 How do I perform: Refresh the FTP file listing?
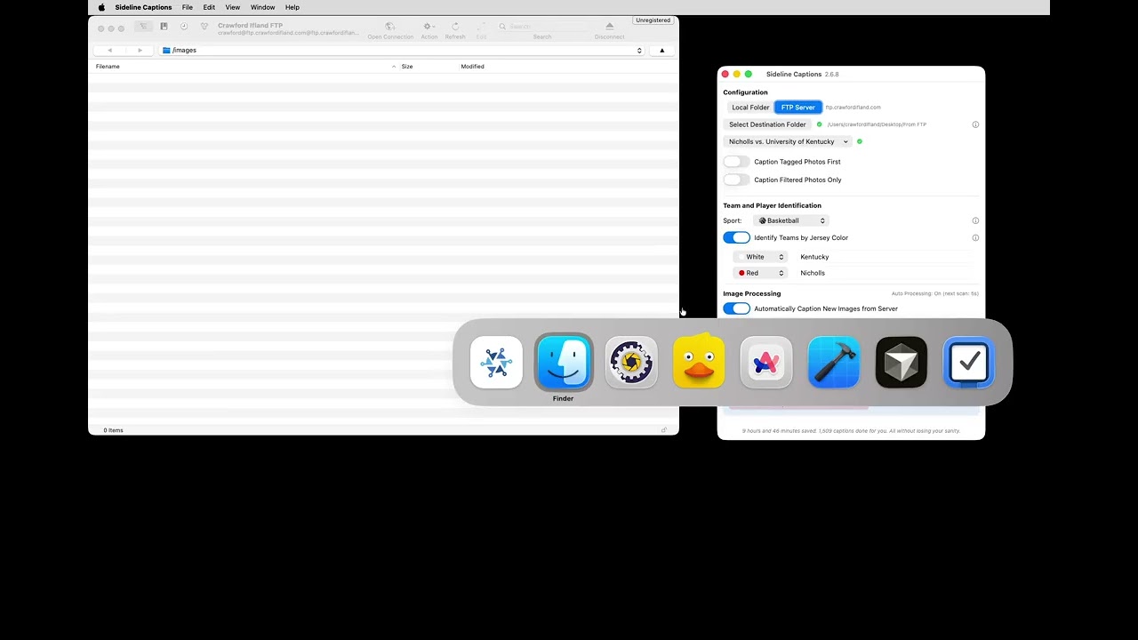[x=455, y=30]
